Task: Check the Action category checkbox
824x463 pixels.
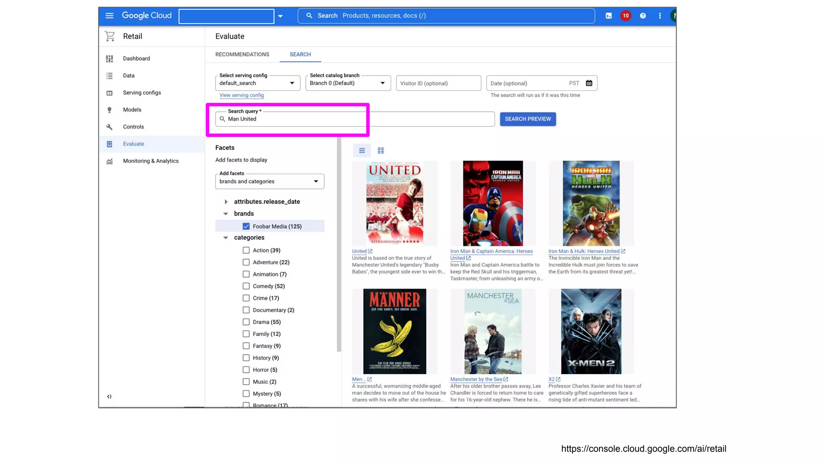Action: [246, 250]
